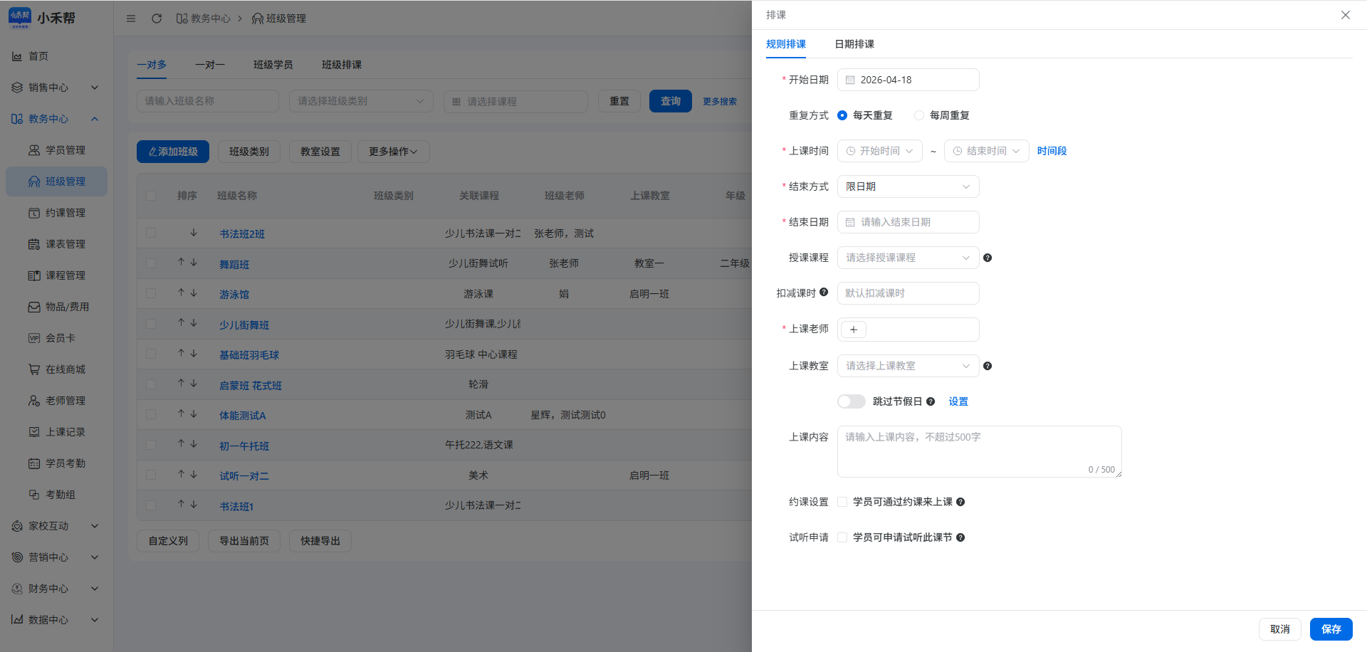This screenshot has width=1367, height=652.
Task: Enable 学员可申请试听此课节 checkbox
Action: click(843, 537)
